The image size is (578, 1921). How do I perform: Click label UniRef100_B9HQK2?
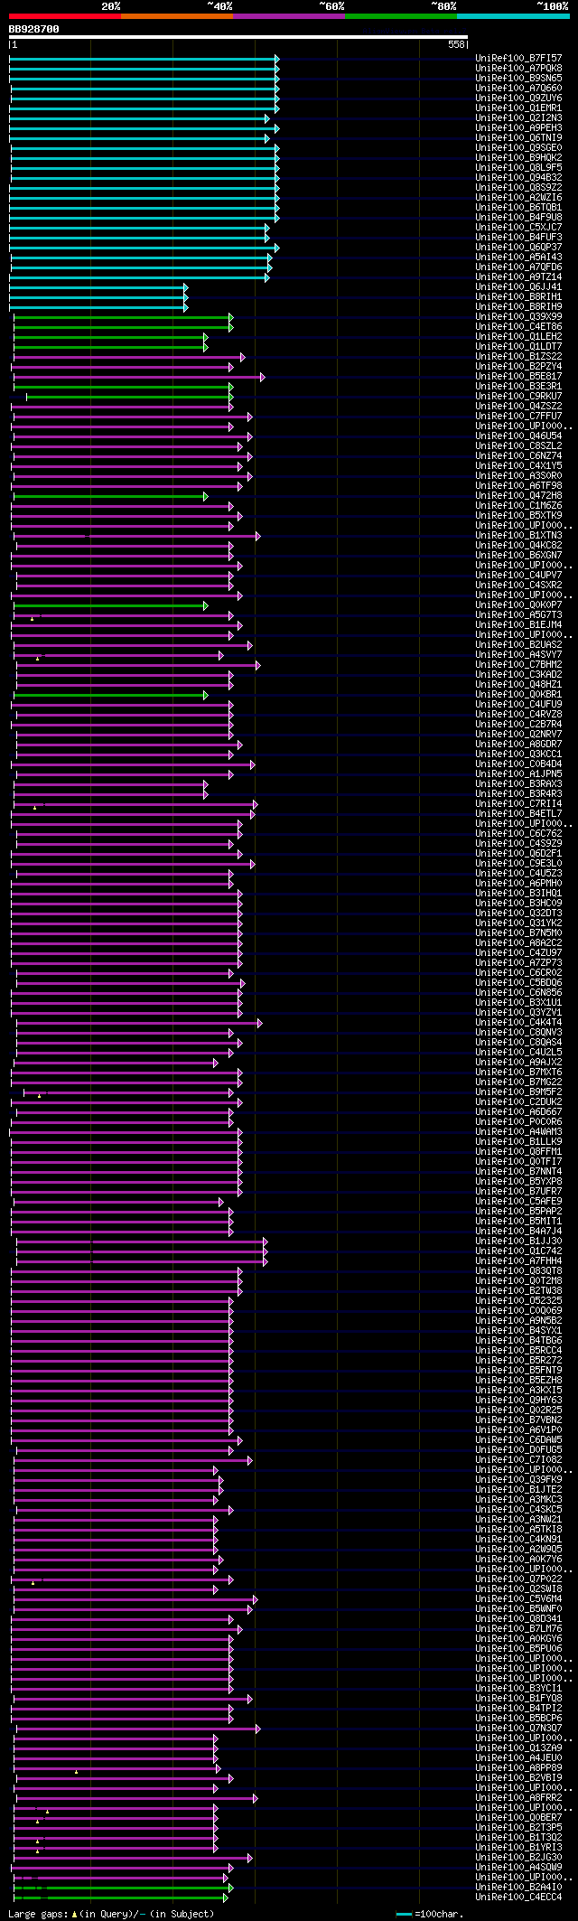(518, 157)
